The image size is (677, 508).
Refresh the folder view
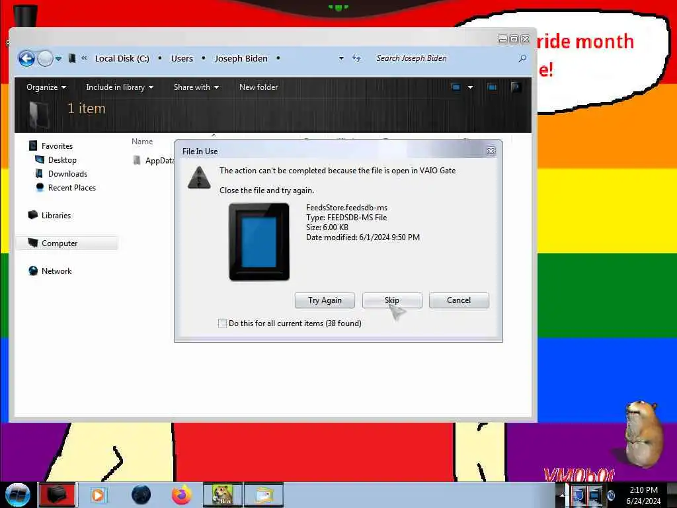pos(356,58)
